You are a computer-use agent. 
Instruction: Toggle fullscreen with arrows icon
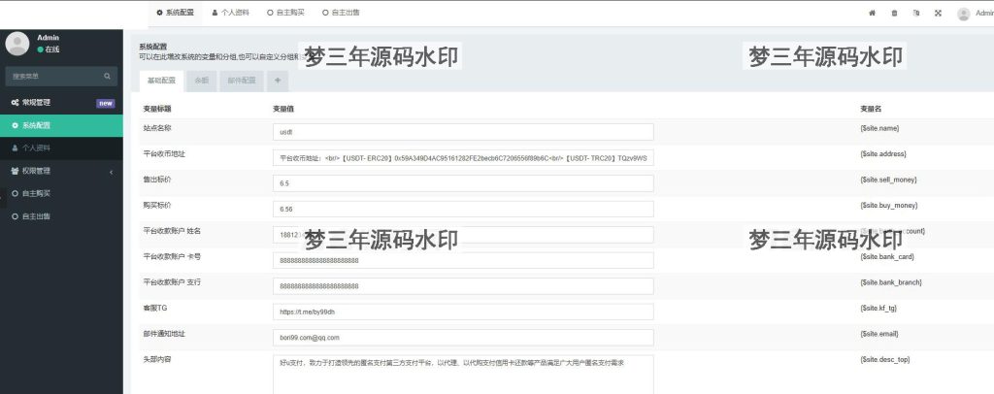point(939,13)
